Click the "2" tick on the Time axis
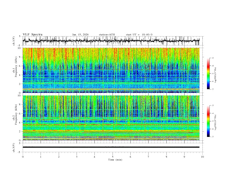The image size is (228, 176). pyautogui.click(x=59, y=157)
